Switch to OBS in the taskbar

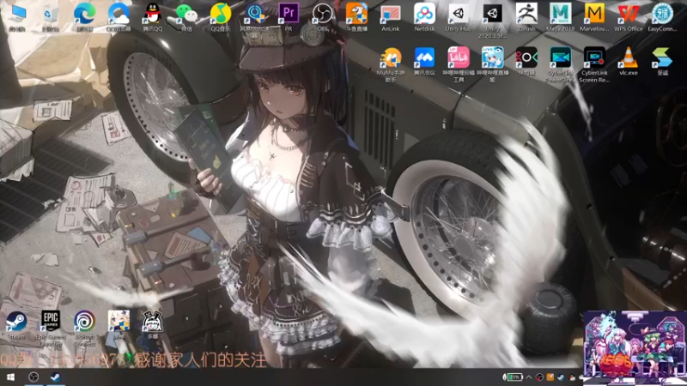pyautogui.click(x=33, y=377)
